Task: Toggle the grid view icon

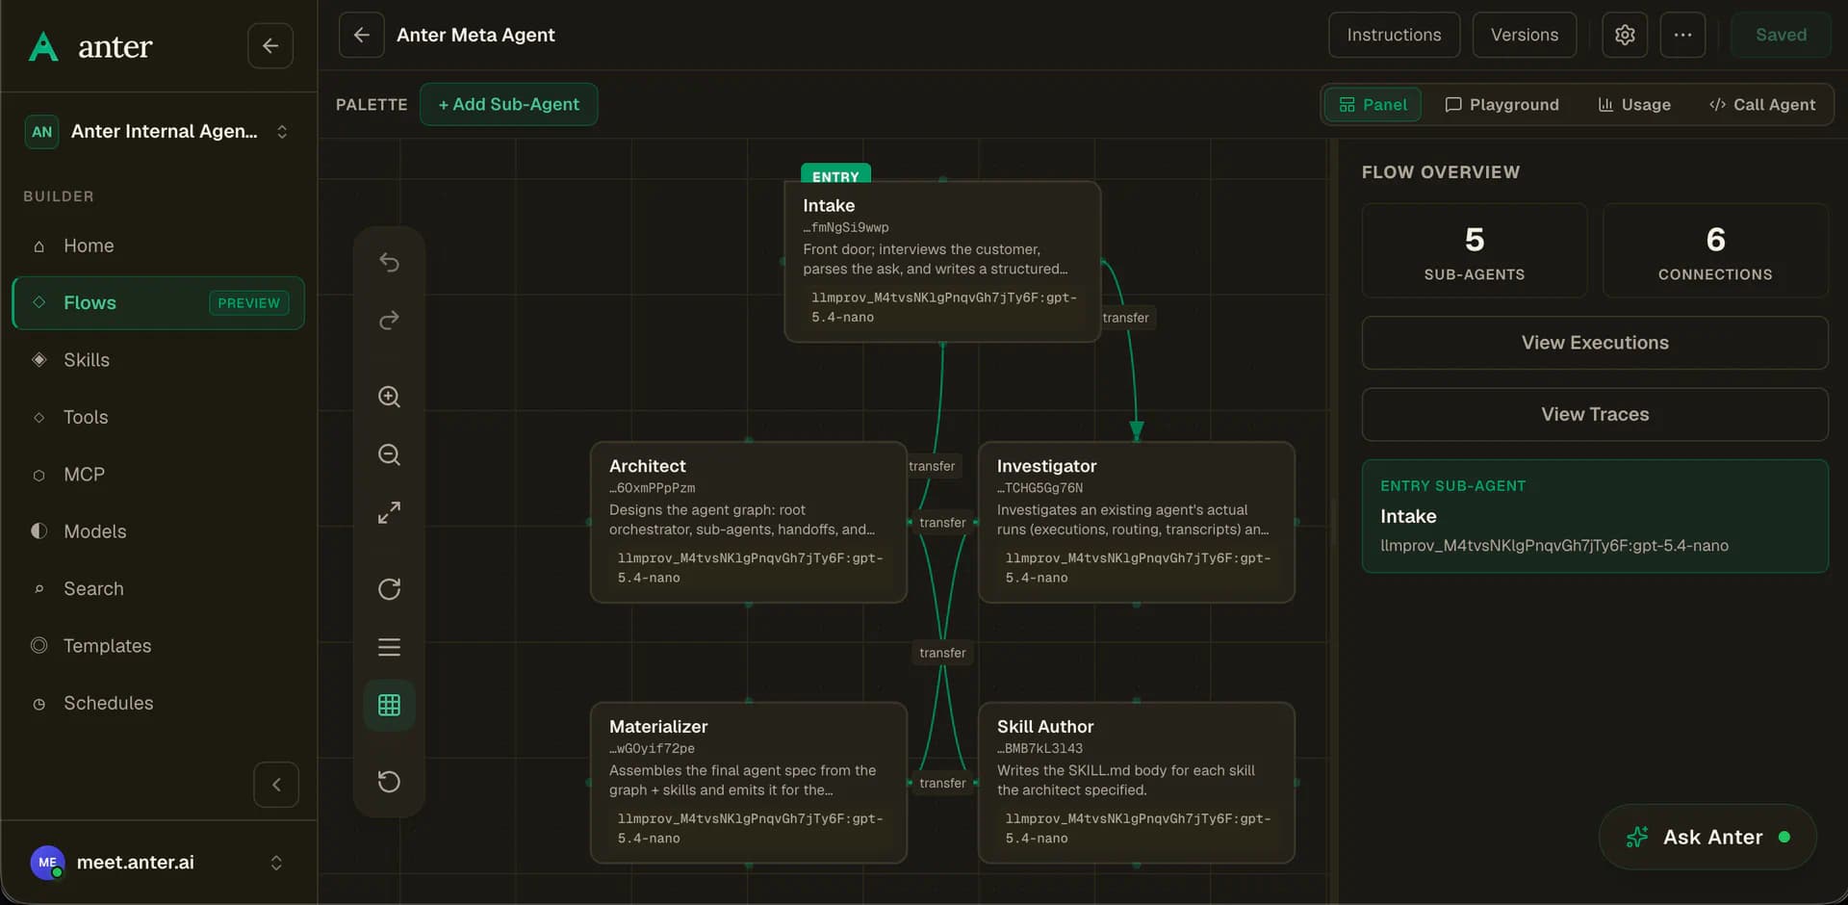Action: [389, 705]
